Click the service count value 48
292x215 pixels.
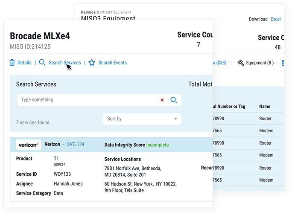point(277,47)
